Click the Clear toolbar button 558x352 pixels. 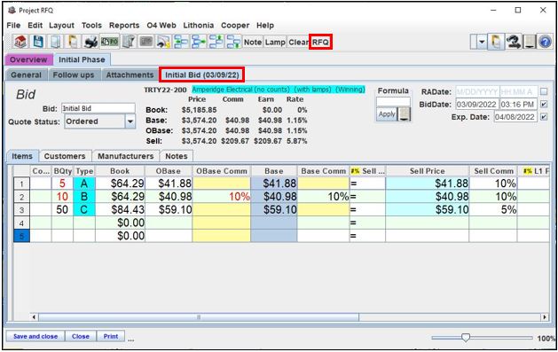click(298, 42)
